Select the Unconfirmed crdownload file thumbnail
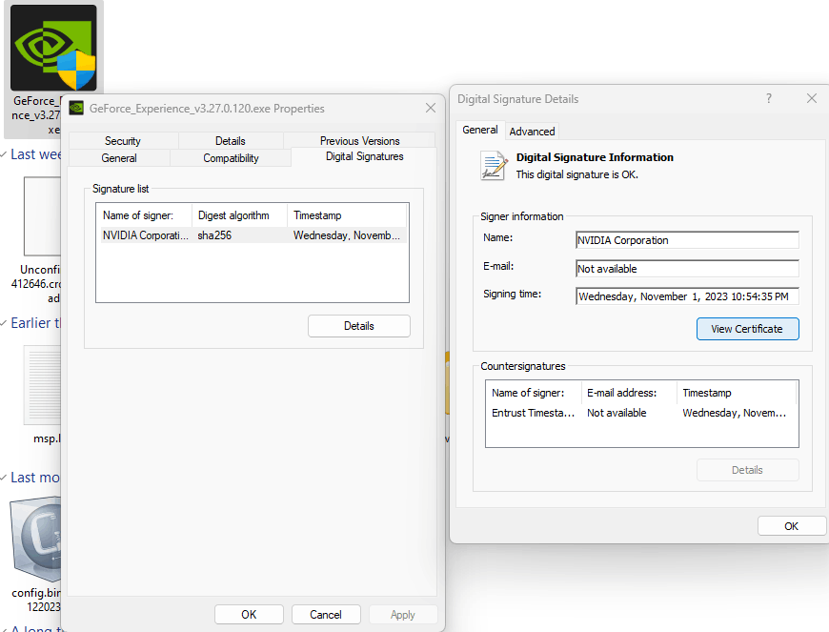Image resolution: width=829 pixels, height=632 pixels. [43, 216]
